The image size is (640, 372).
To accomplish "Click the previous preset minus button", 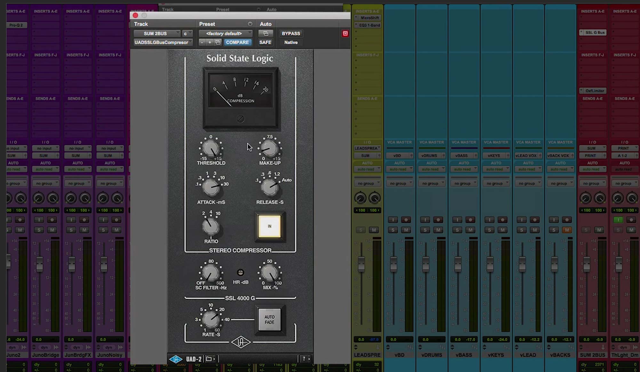I will pos(202,42).
